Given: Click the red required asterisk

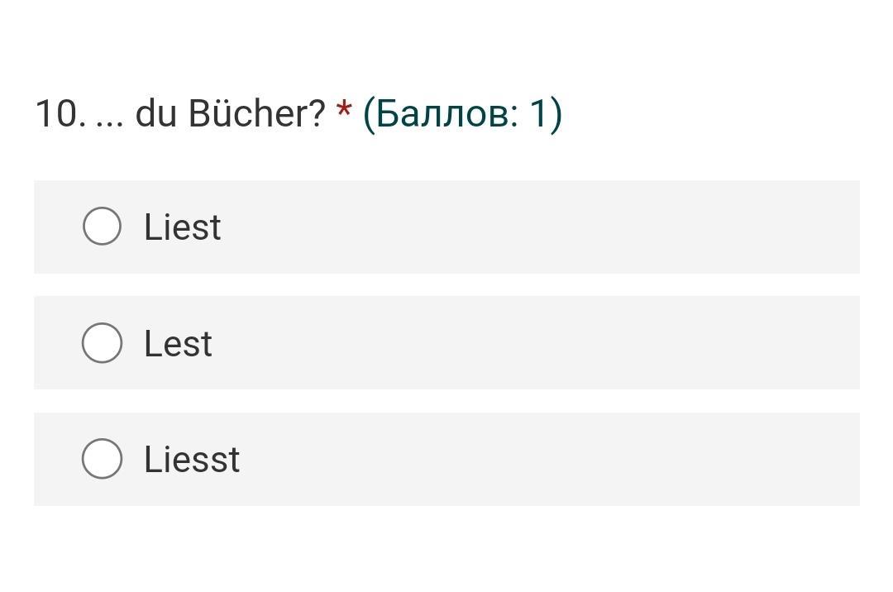Looking at the screenshot, I should click(x=344, y=108).
